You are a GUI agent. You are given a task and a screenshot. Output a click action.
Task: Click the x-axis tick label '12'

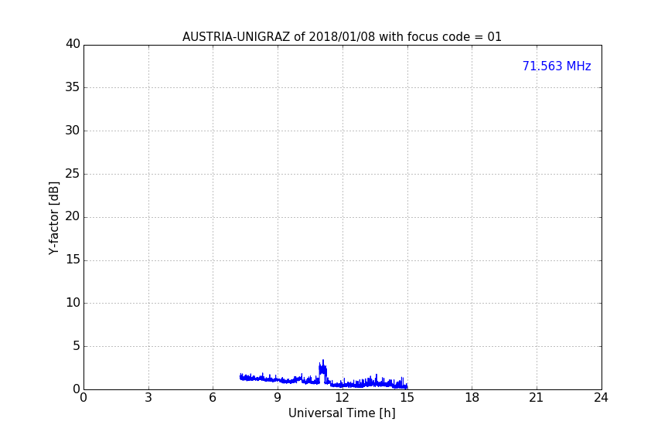(x=342, y=398)
